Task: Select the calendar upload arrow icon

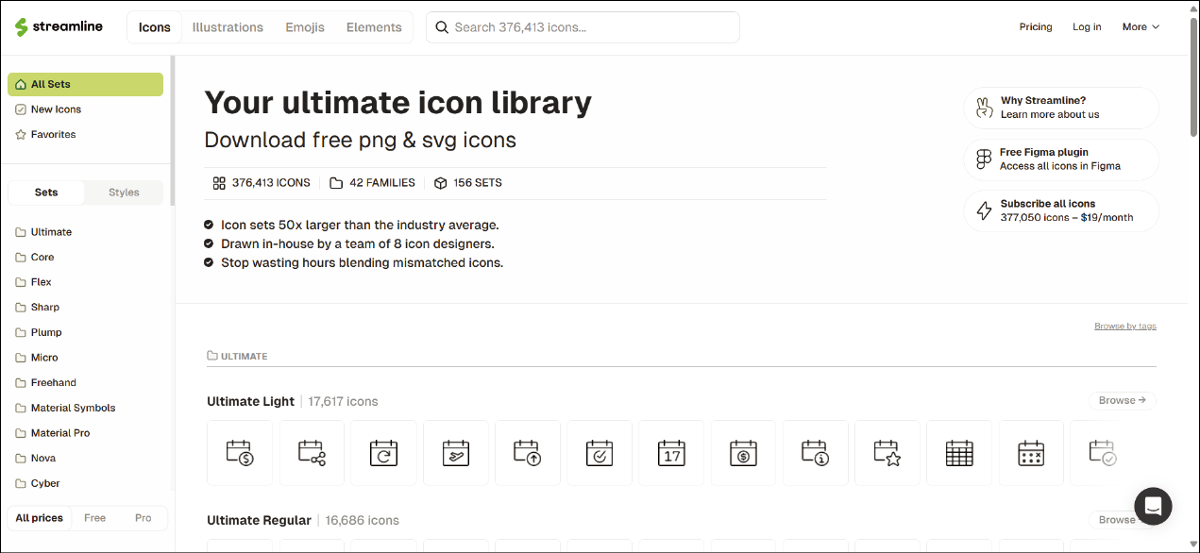Action: pyautogui.click(x=527, y=453)
